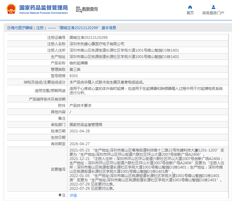Click National Medical Products Administration text

(43, 13)
